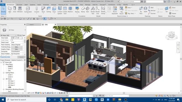Open Level 2 floor plan in browser

tap(10, 69)
